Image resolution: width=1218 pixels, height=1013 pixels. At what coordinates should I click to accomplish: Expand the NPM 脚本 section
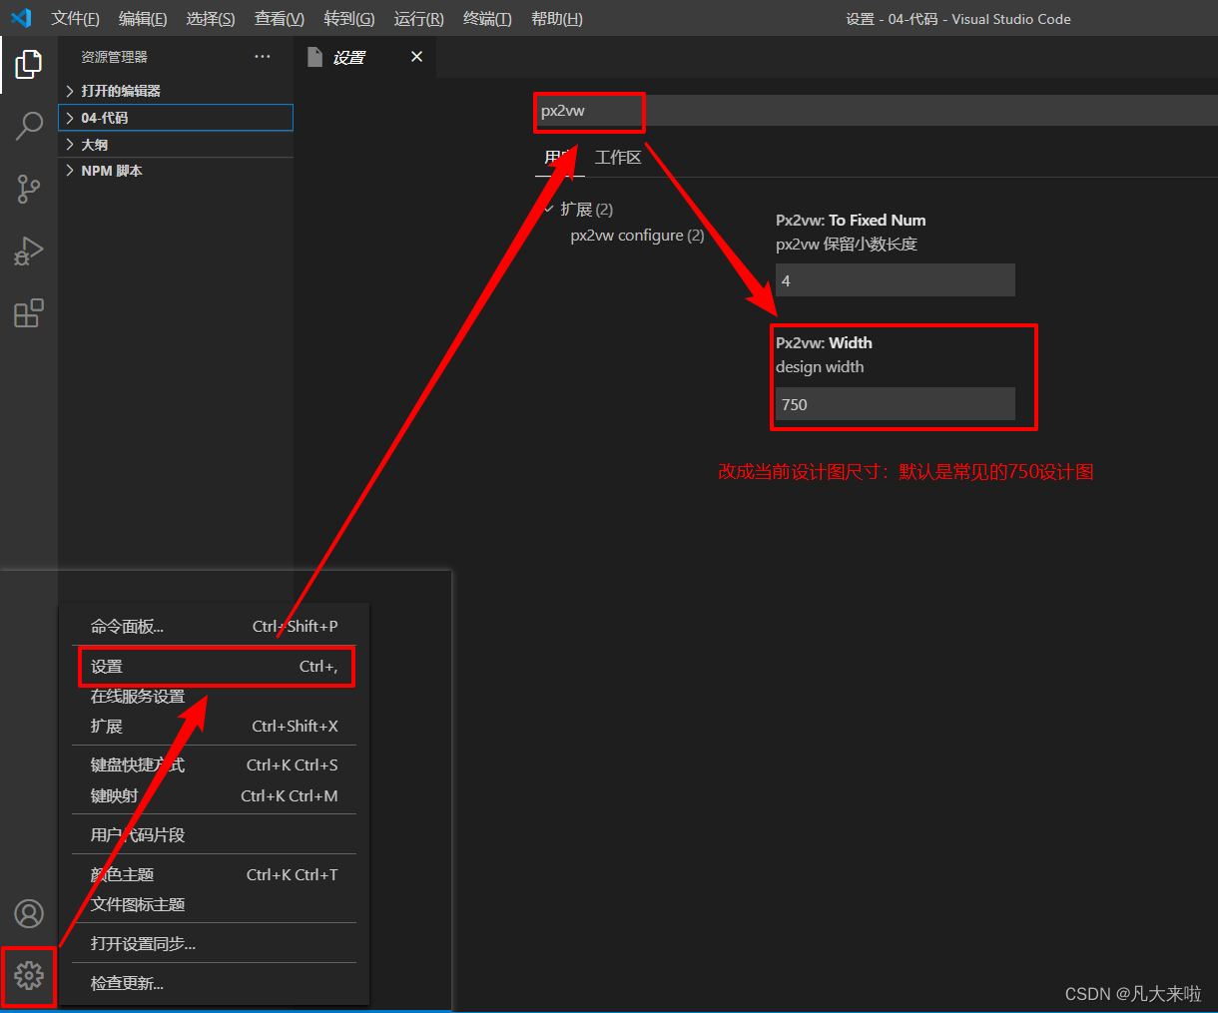[176, 171]
